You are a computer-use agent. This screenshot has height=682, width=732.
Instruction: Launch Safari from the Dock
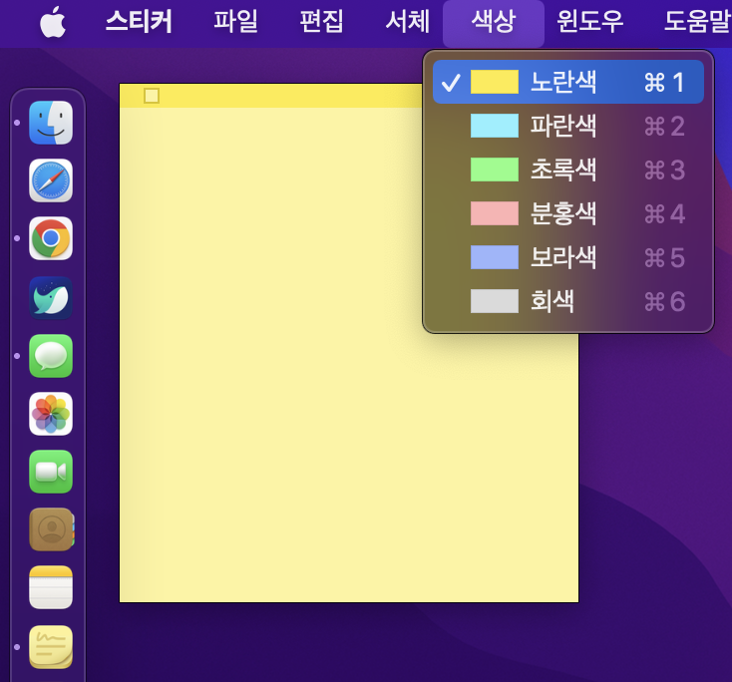click(x=51, y=180)
